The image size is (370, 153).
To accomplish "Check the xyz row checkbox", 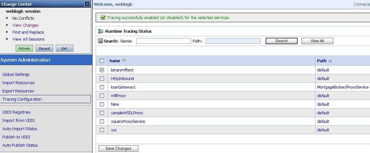I will tap(102, 130).
